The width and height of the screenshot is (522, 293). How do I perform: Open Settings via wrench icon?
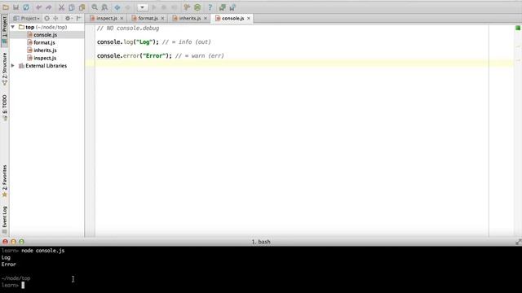[x=187, y=7]
